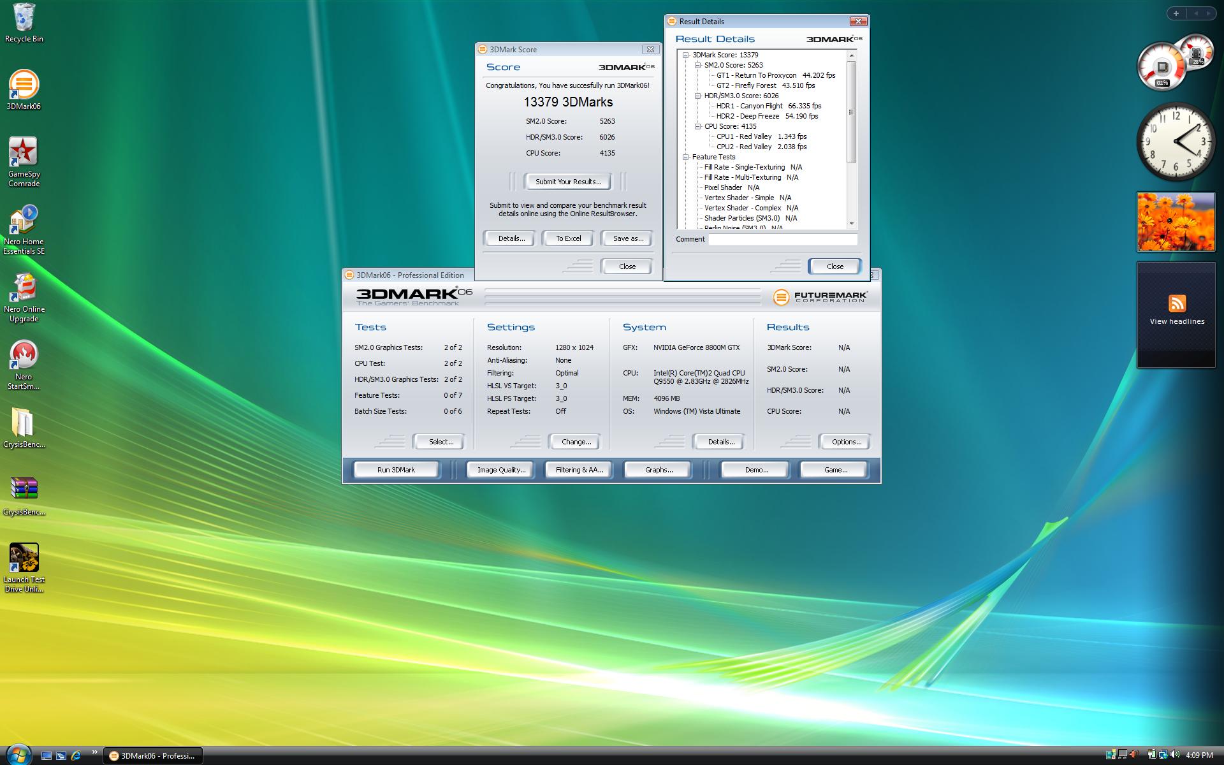Screen dimensions: 1224x765
Task: Select CPU2 - Red Valley row
Action: pyautogui.click(x=761, y=147)
